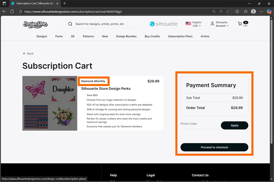274x182 pixels.
Task: Click the Design Store logo
Action: (35, 24)
